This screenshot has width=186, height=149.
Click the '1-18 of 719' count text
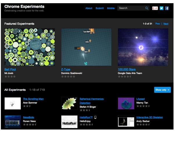pyautogui.click(x=37, y=90)
